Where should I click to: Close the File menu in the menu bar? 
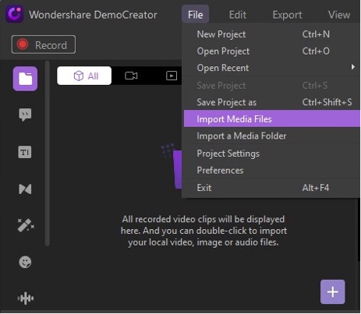196,15
